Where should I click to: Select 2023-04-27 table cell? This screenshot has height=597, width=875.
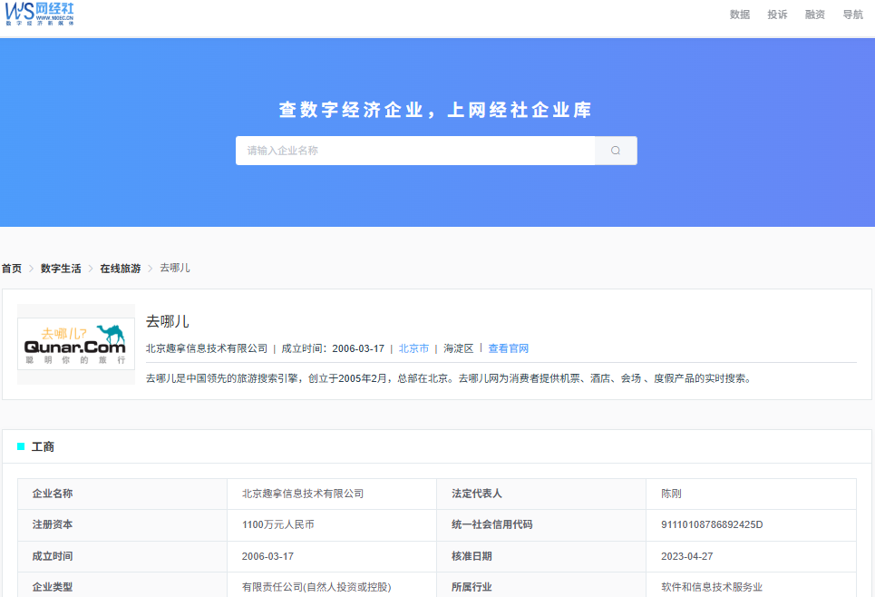pyautogui.click(x=751, y=556)
